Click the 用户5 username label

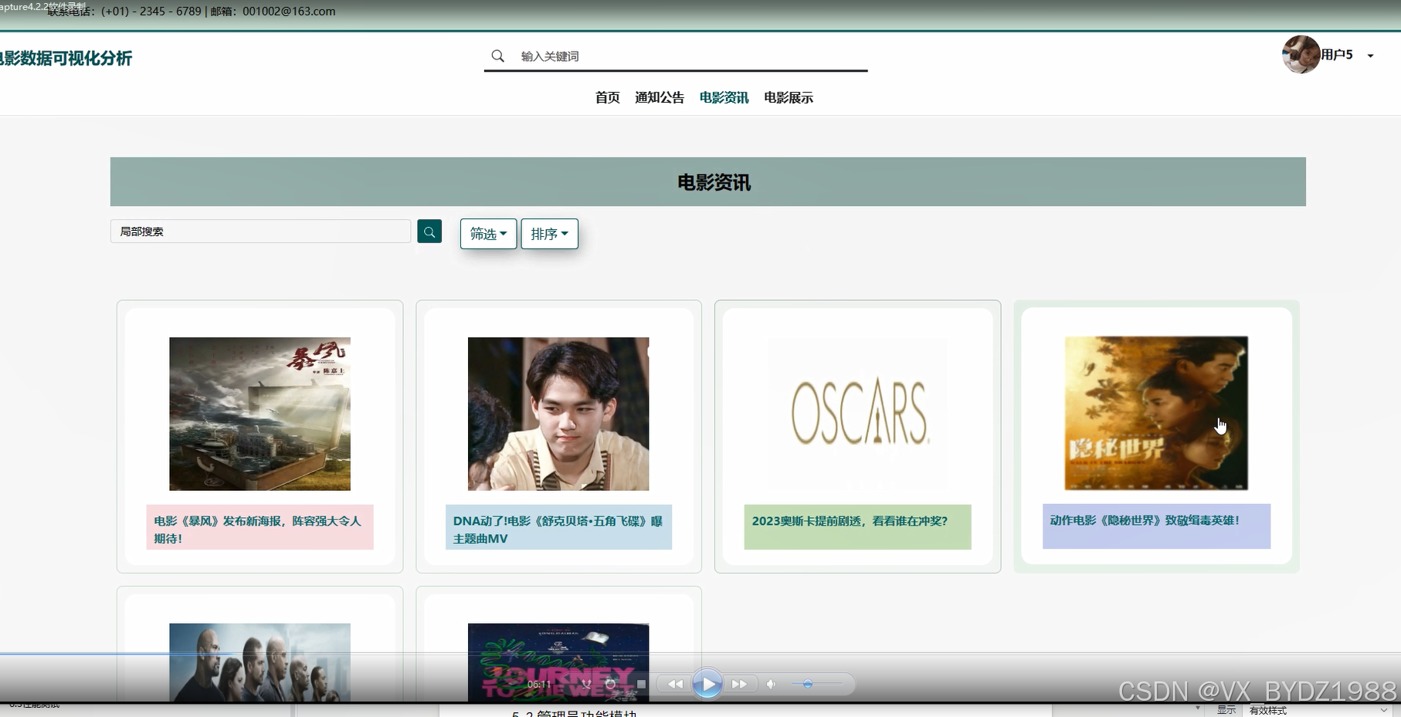[1337, 55]
